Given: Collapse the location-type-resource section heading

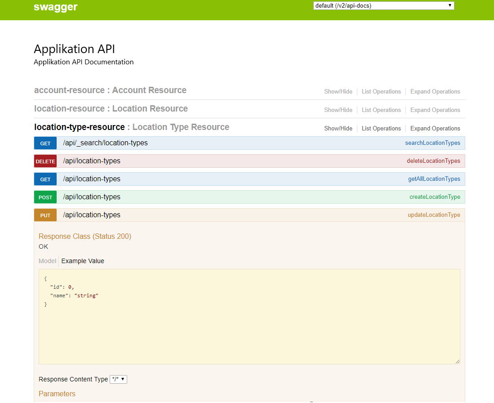Looking at the screenshot, I should point(79,127).
